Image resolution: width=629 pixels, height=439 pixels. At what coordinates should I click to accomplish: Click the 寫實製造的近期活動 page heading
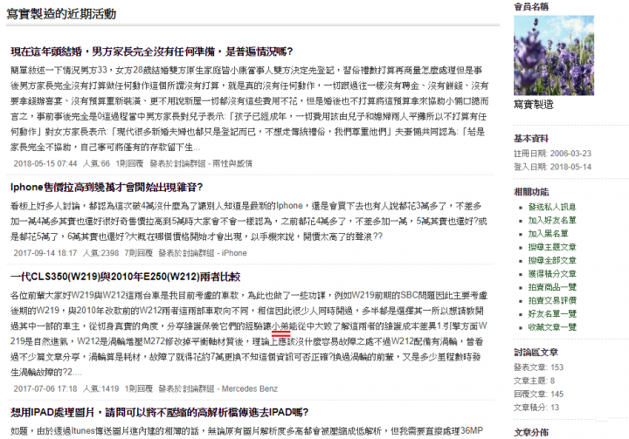tap(61, 15)
